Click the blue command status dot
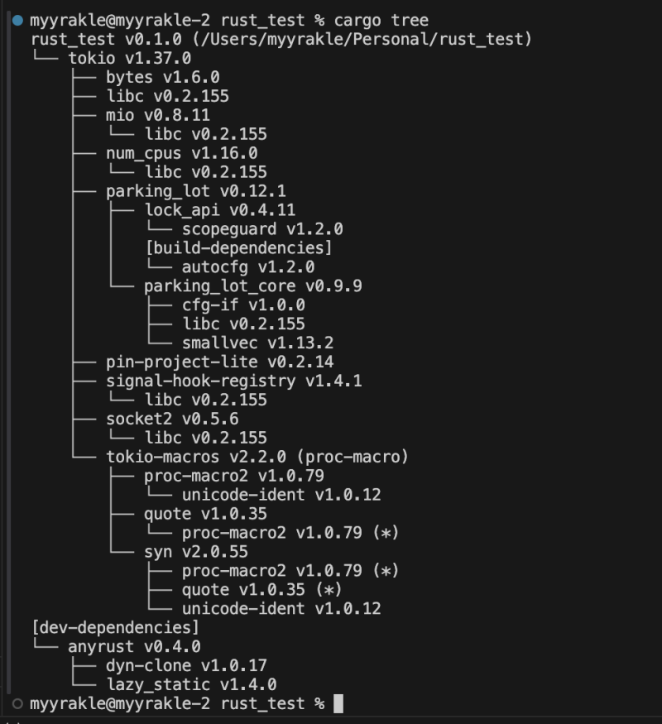This screenshot has height=724, width=662. 17,20
